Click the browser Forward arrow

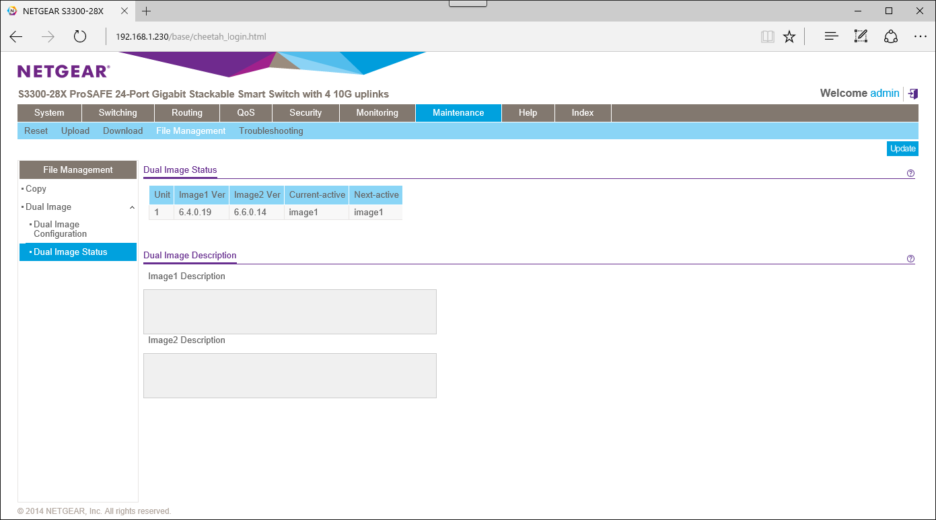tap(48, 36)
